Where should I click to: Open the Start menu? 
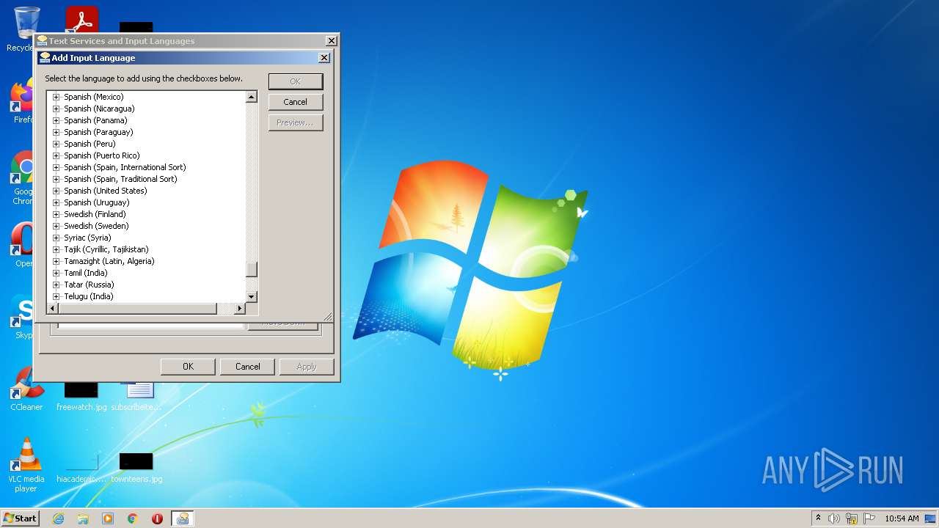(20, 518)
